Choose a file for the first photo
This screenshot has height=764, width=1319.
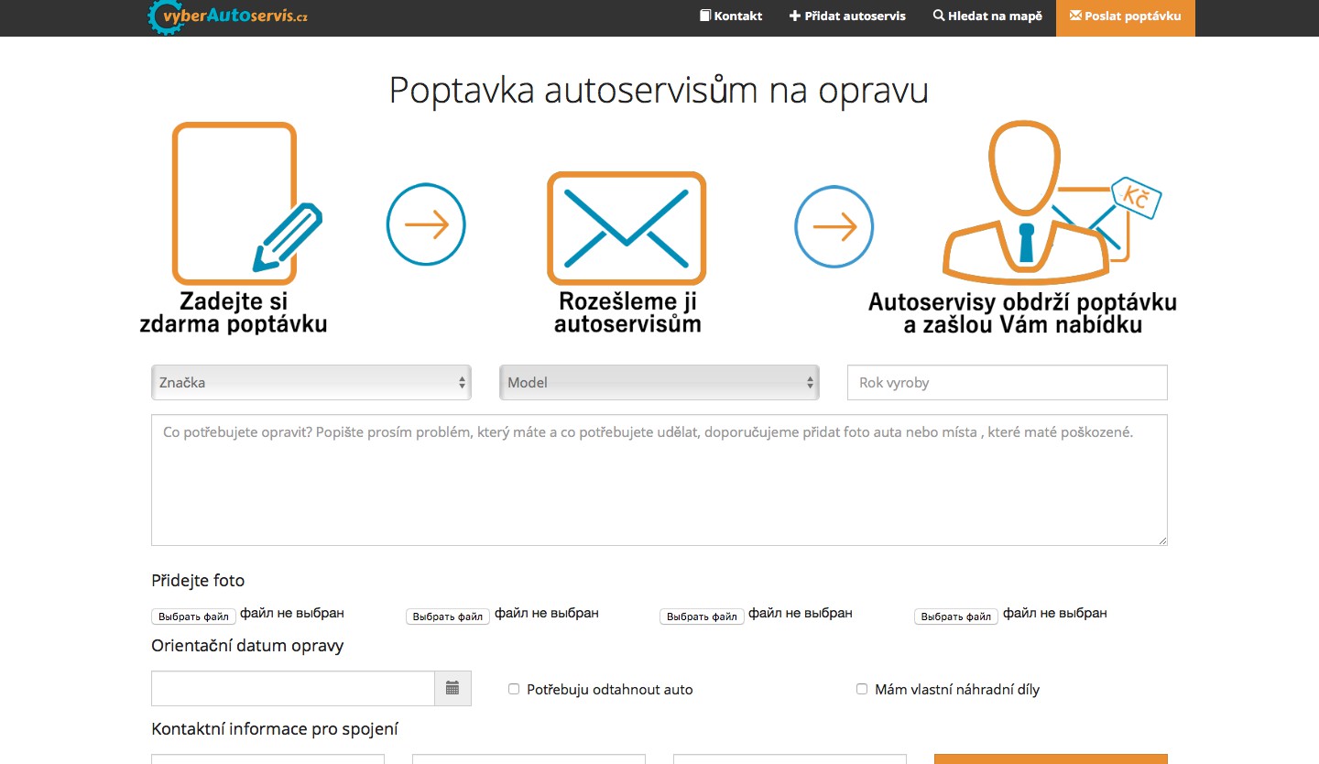(x=193, y=617)
